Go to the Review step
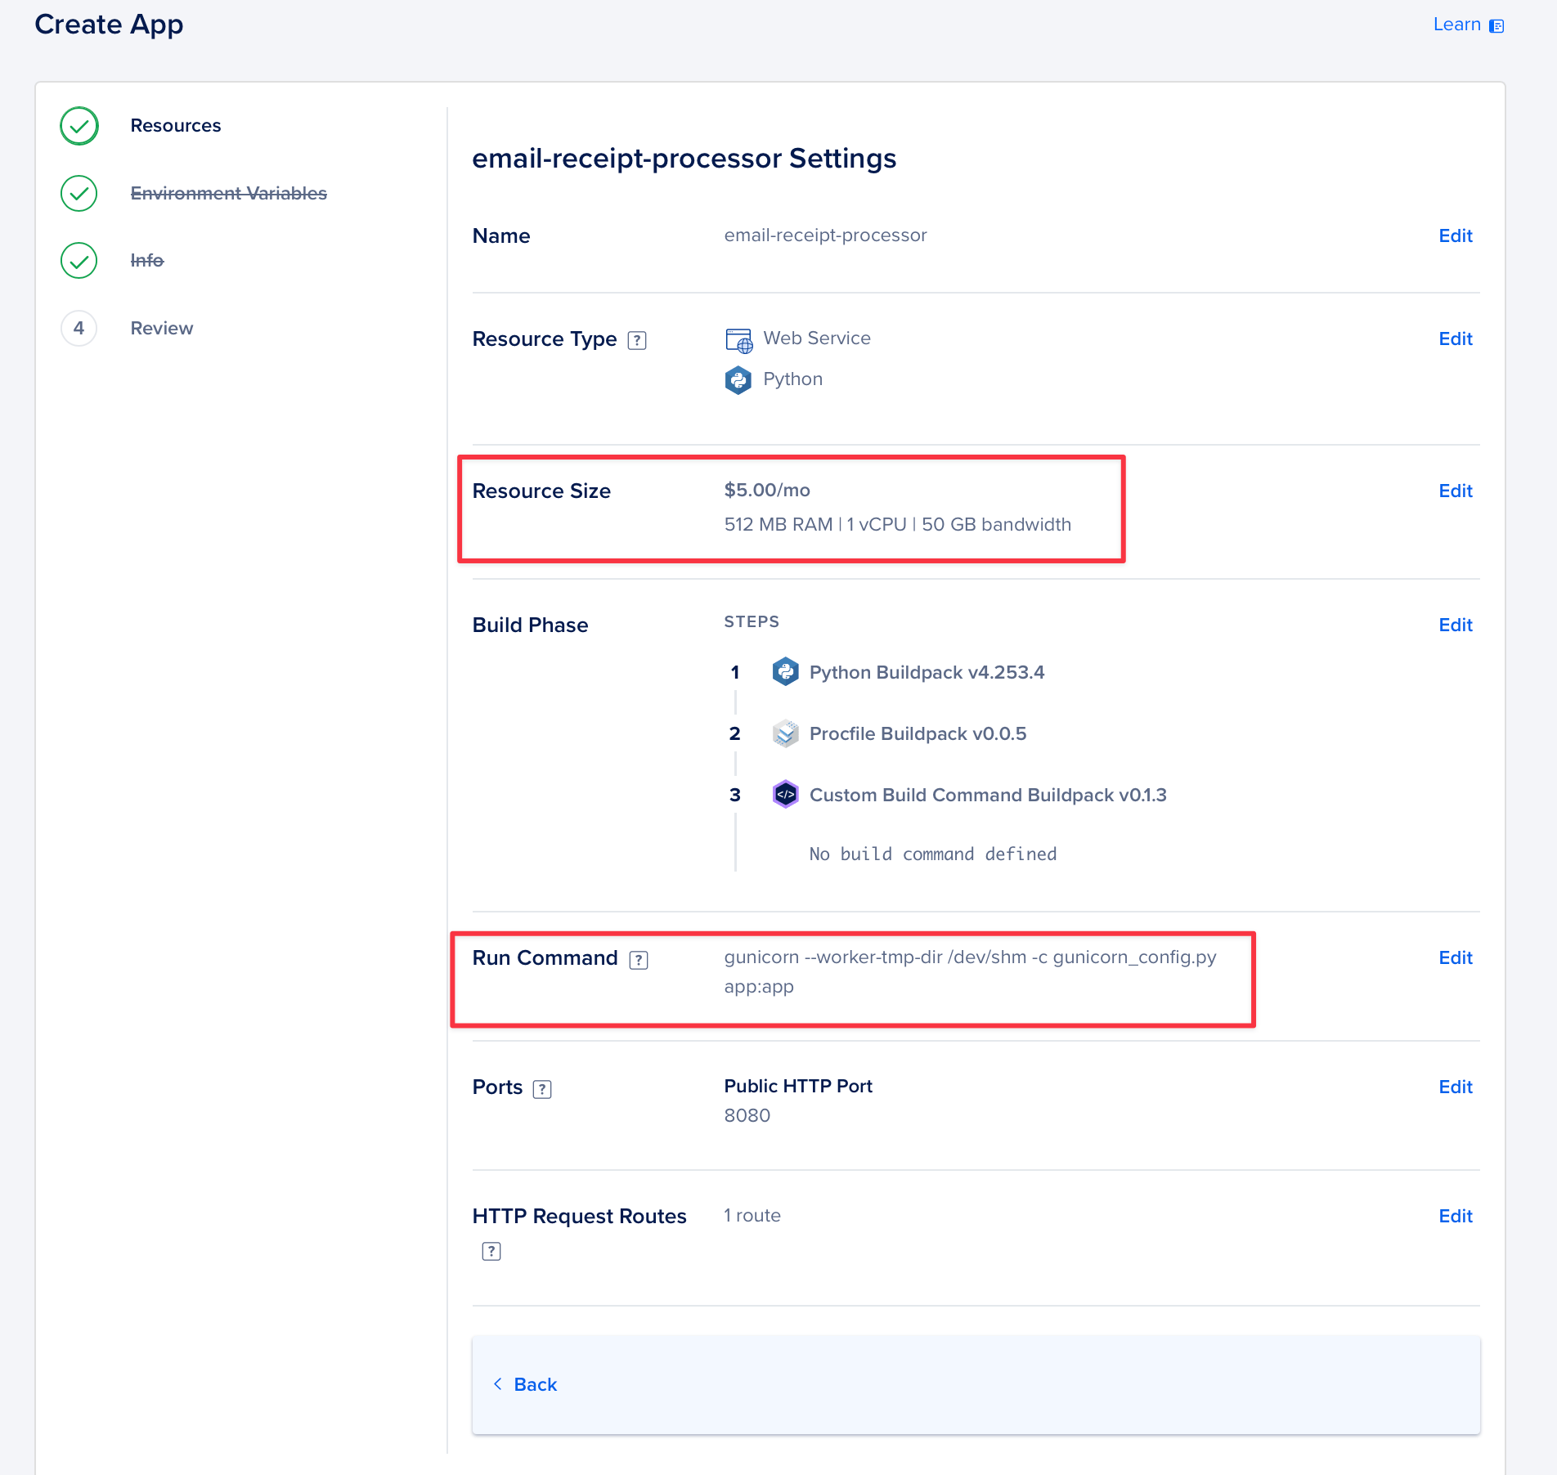1557x1475 pixels. [162, 328]
